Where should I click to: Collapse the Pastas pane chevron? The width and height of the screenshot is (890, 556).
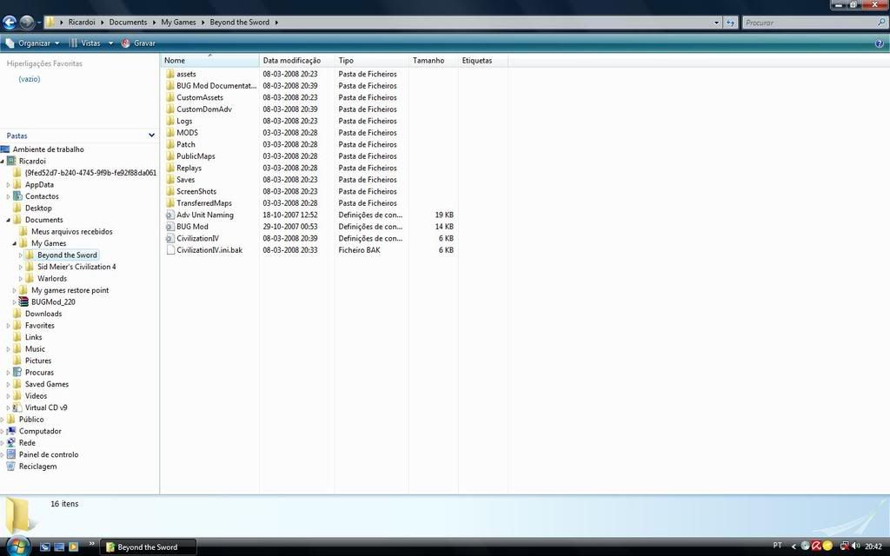(151, 136)
